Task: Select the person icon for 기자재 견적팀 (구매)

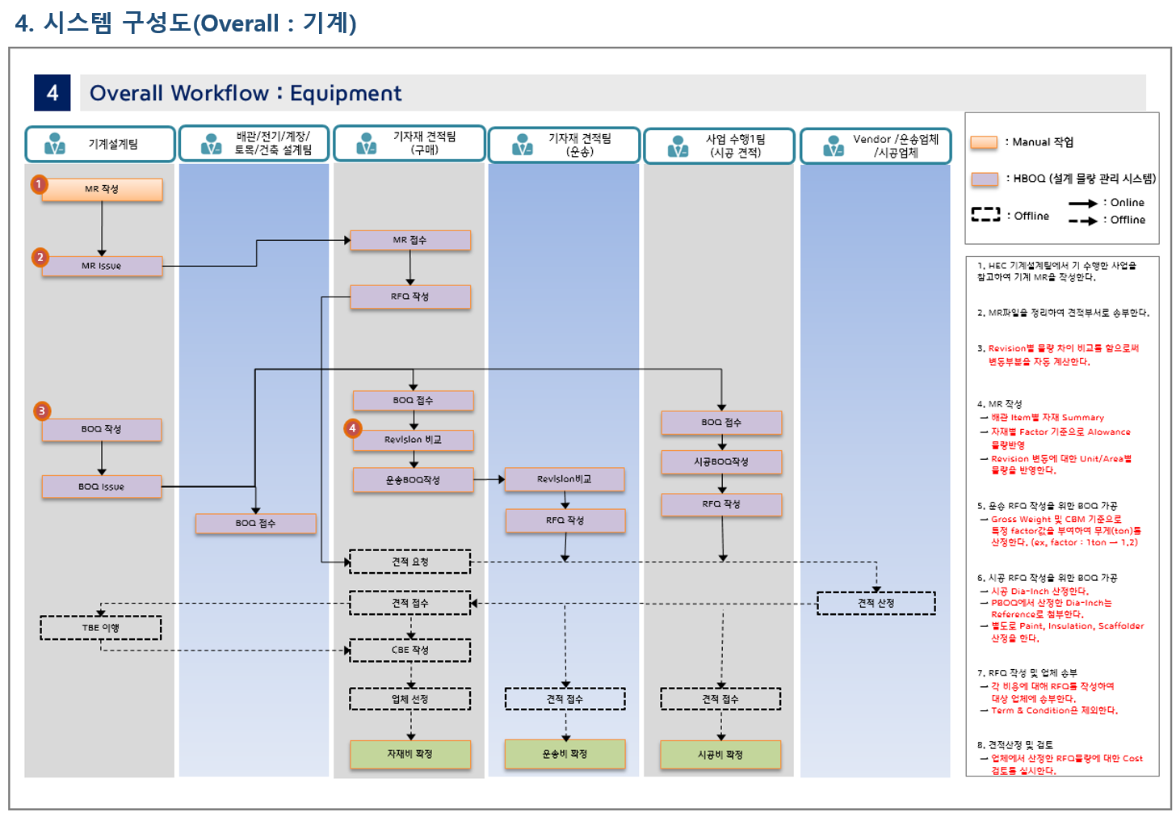Action: pyautogui.click(x=367, y=144)
